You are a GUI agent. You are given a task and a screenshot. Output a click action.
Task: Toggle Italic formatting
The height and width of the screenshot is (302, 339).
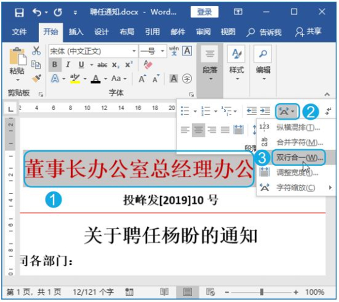pyautogui.click(x=68, y=65)
